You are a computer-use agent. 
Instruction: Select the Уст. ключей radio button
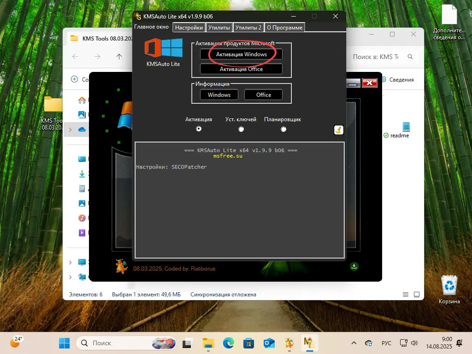pyautogui.click(x=241, y=129)
